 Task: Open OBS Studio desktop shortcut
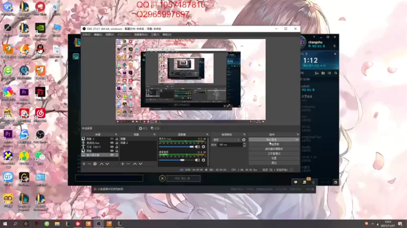(40, 136)
